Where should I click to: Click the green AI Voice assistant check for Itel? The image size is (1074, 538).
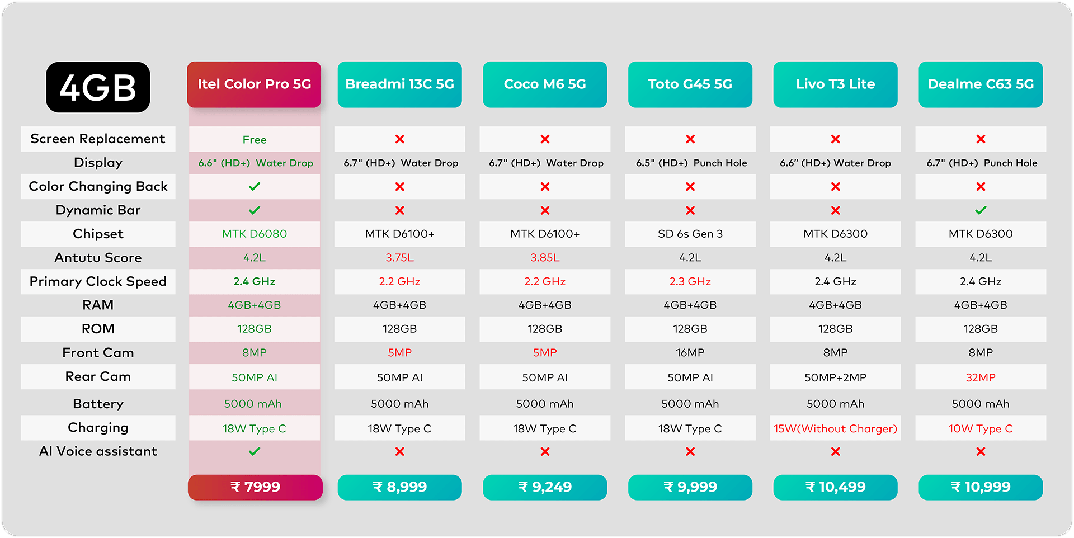(255, 451)
